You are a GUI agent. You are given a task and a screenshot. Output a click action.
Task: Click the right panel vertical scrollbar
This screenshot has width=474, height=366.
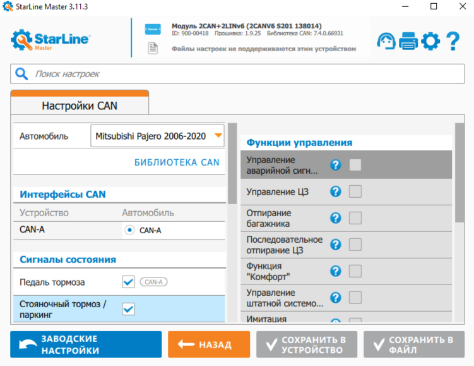point(459,173)
